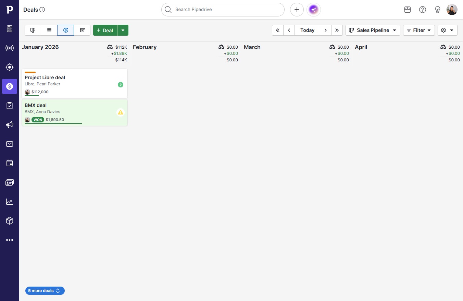
Task: Open the live signal radar sidebar icon
Action: (x=10, y=48)
